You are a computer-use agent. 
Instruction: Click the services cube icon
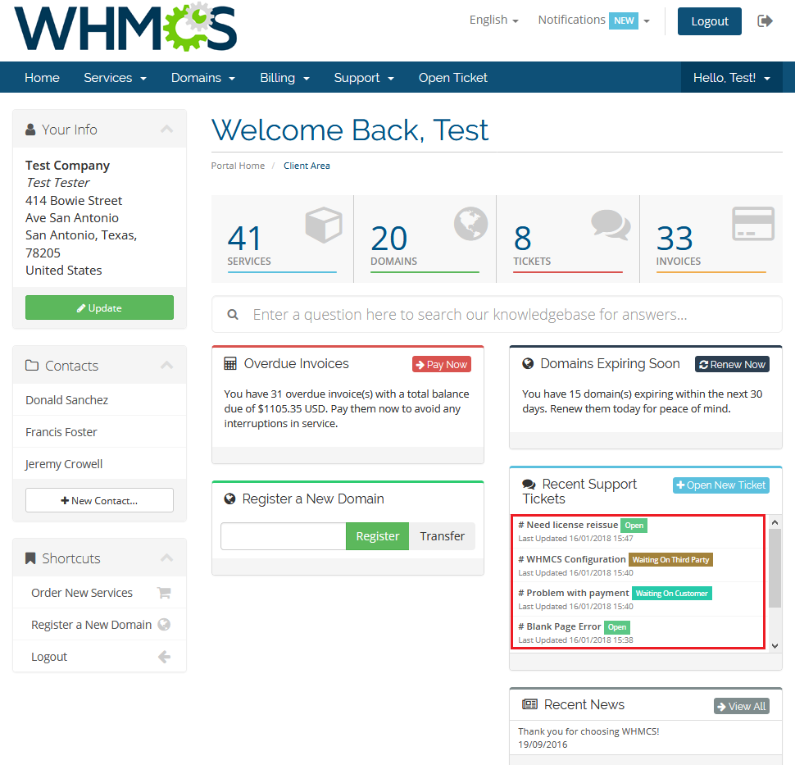pos(324,224)
